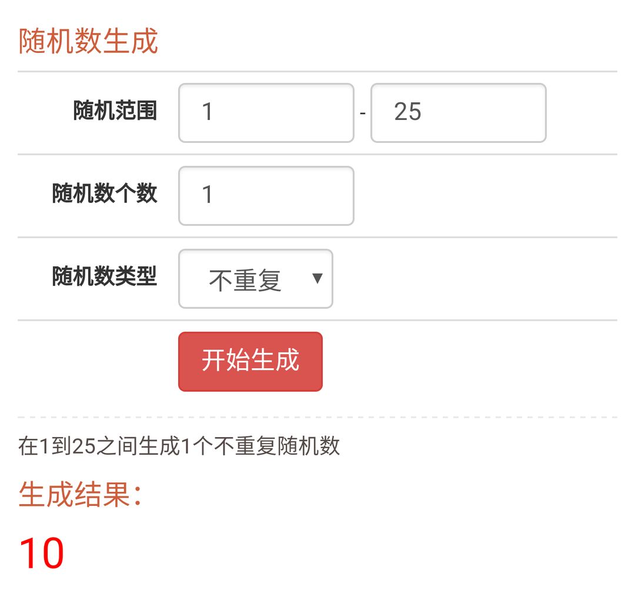
Task: Click the 随机数类型 label
Action: click(x=105, y=276)
